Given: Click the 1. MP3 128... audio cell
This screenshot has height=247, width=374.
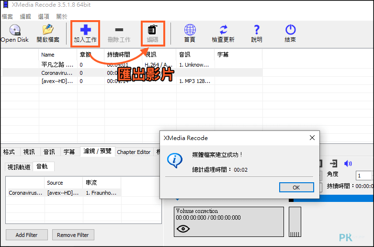Looking at the screenshot, I should (x=194, y=81).
